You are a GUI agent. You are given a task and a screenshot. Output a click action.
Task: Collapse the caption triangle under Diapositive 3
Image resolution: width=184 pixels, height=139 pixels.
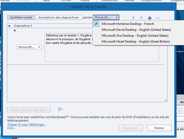[15, 31]
